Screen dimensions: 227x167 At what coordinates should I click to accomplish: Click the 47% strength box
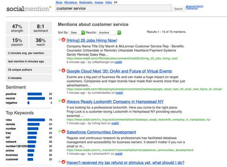click(x=17, y=28)
